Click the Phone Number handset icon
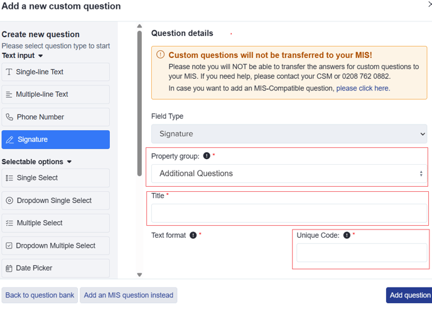The image size is (432, 310). click(x=9, y=117)
